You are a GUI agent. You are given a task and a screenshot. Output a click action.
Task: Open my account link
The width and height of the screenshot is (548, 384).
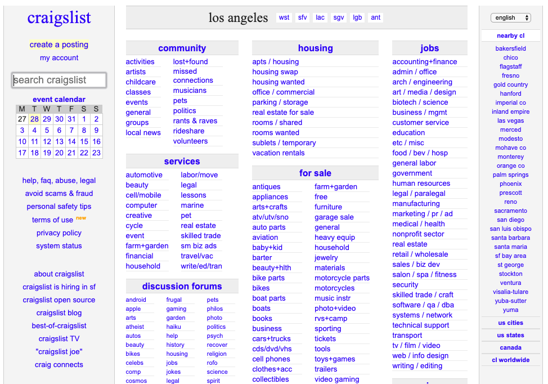tap(59, 57)
